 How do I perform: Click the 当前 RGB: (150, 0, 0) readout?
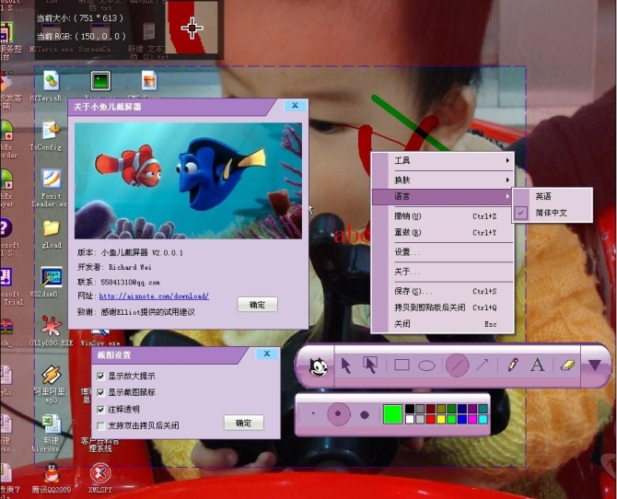coord(81,37)
